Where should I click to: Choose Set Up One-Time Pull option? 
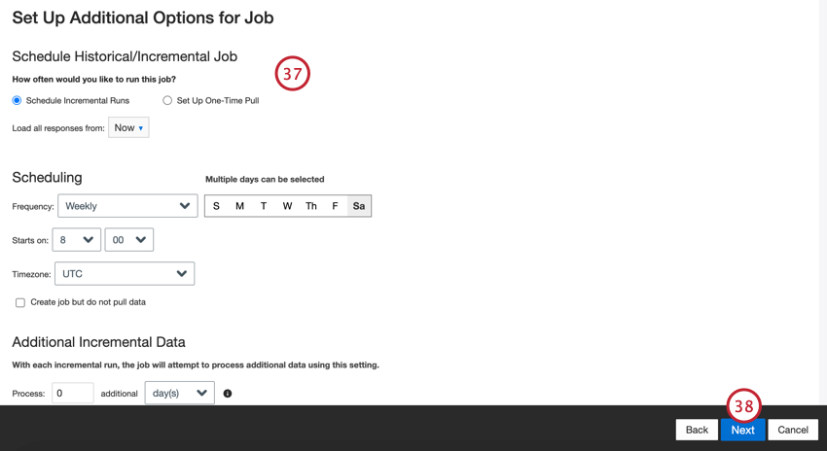pyautogui.click(x=167, y=100)
